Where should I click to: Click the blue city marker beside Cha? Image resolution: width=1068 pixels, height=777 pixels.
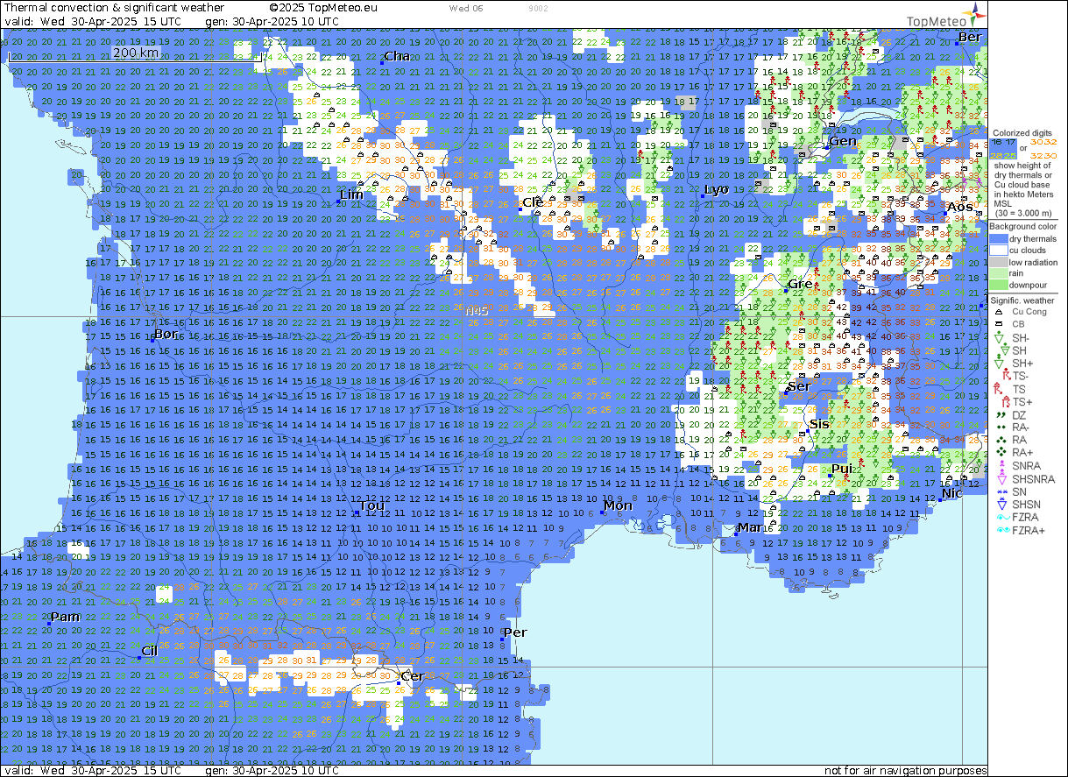tap(382, 62)
